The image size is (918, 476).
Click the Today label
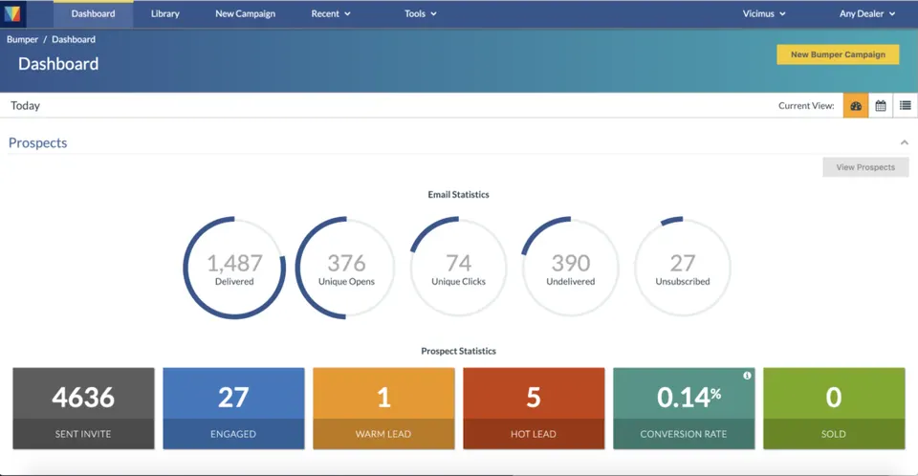[x=25, y=106]
